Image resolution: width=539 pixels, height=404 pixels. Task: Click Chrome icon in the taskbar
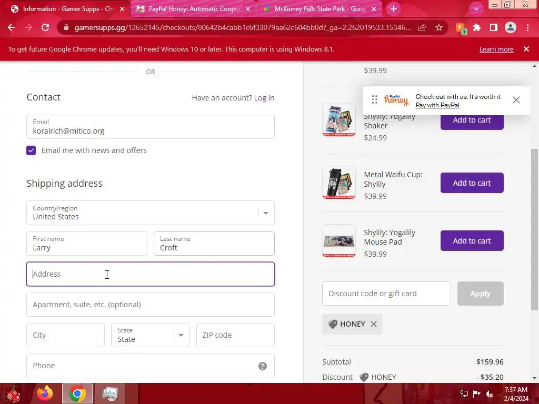[x=77, y=393]
